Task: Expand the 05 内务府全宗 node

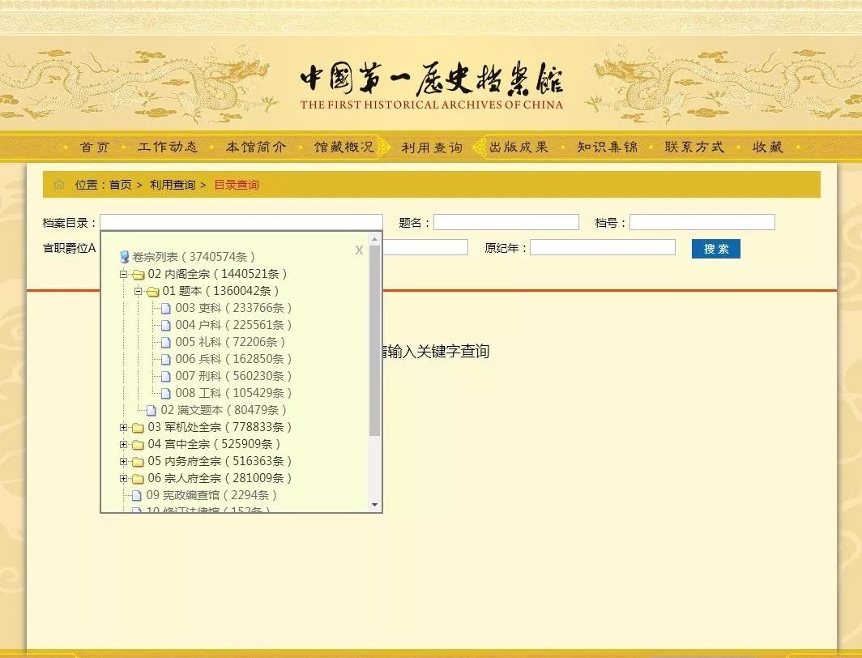Action: click(124, 462)
